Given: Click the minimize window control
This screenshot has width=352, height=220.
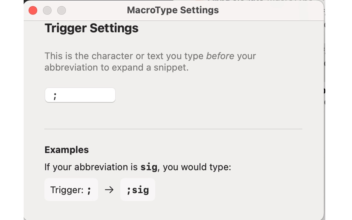Looking at the screenshot, I should [47, 10].
